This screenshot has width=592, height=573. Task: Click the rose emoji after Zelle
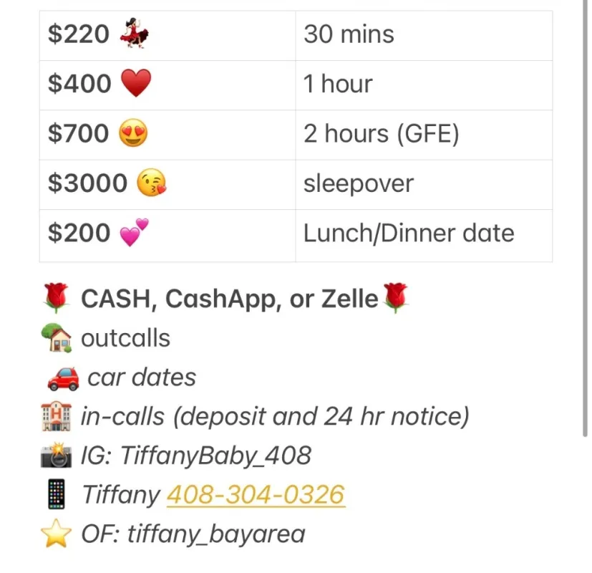395,298
